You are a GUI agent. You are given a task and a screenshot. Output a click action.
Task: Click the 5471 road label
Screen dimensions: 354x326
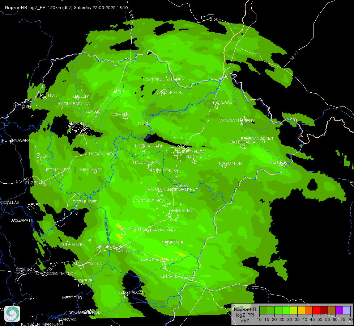point(54,267)
